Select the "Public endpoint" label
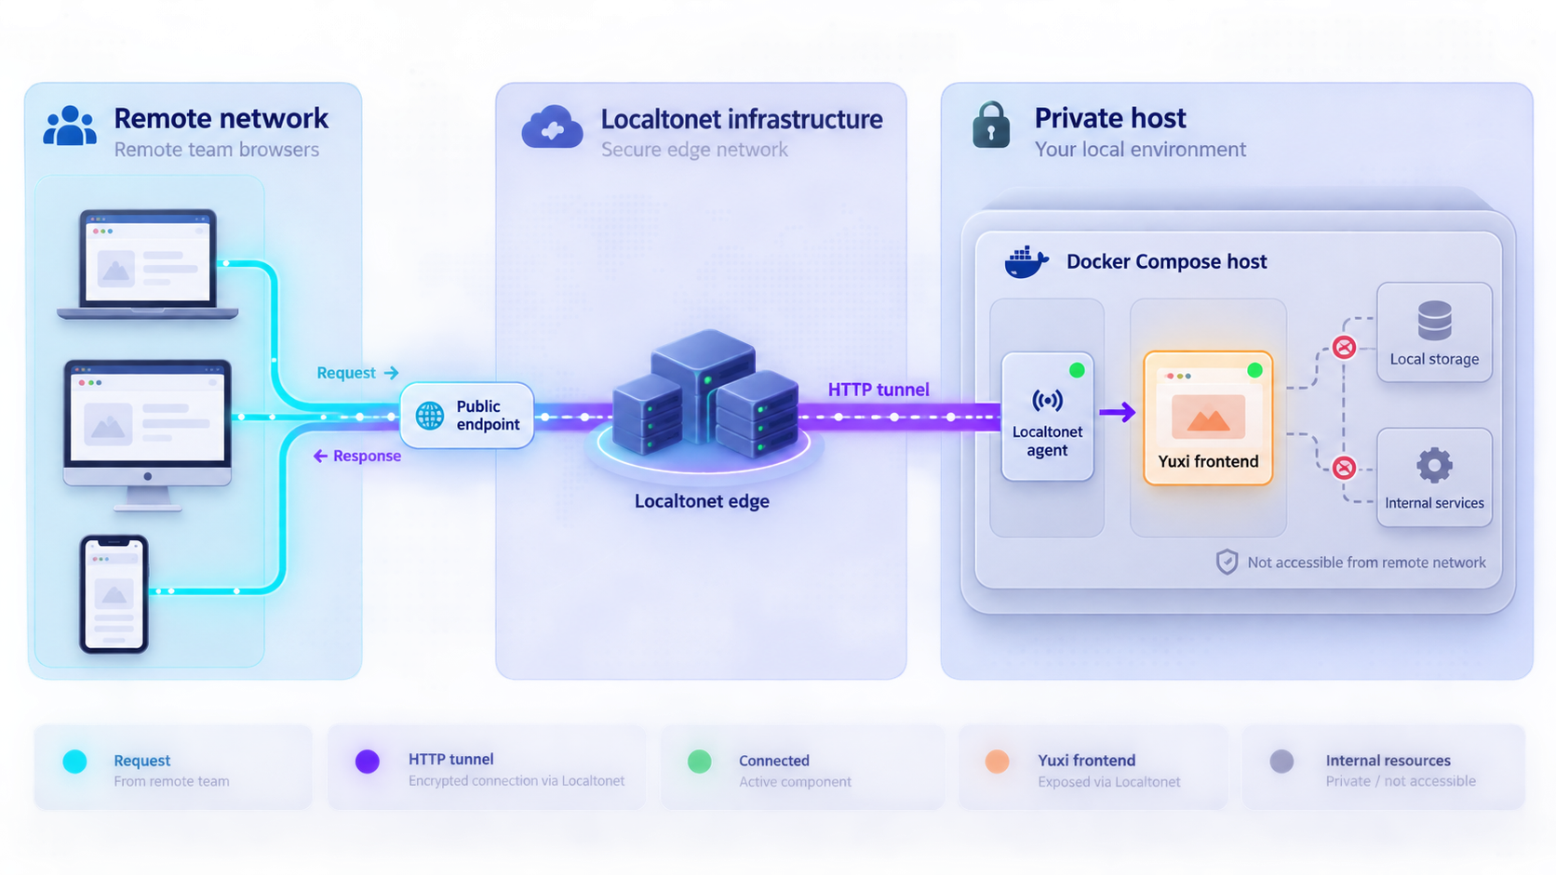 click(x=488, y=416)
